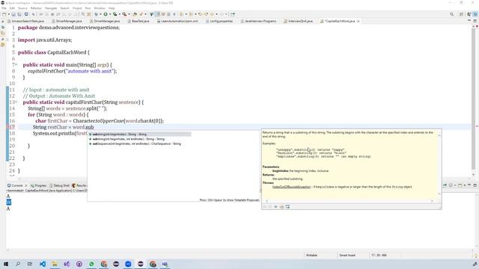479x269 pixels.
Task: Switch to config.properties editor tab
Action: click(219, 21)
